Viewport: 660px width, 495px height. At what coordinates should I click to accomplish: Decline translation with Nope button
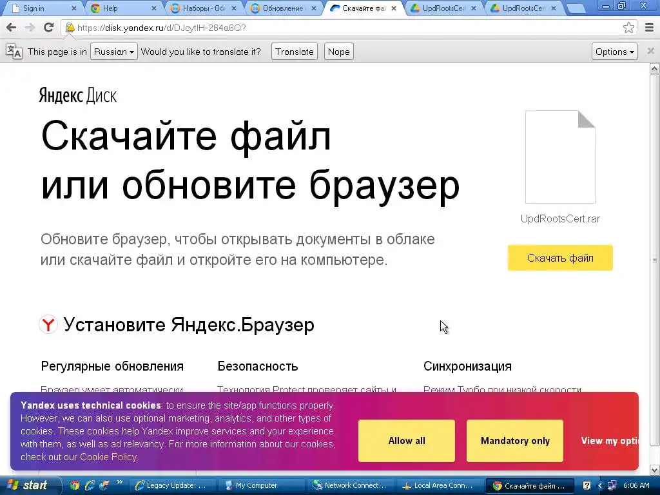coord(338,52)
